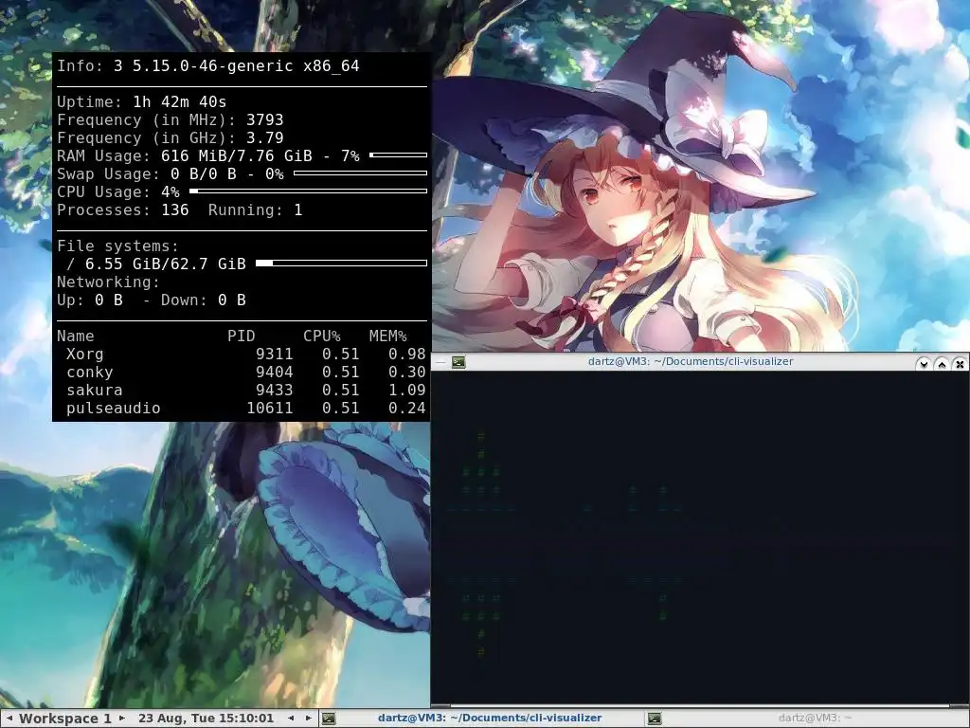Click the CPU Usage progress bar
This screenshot has width=970, height=728.
pos(308,191)
